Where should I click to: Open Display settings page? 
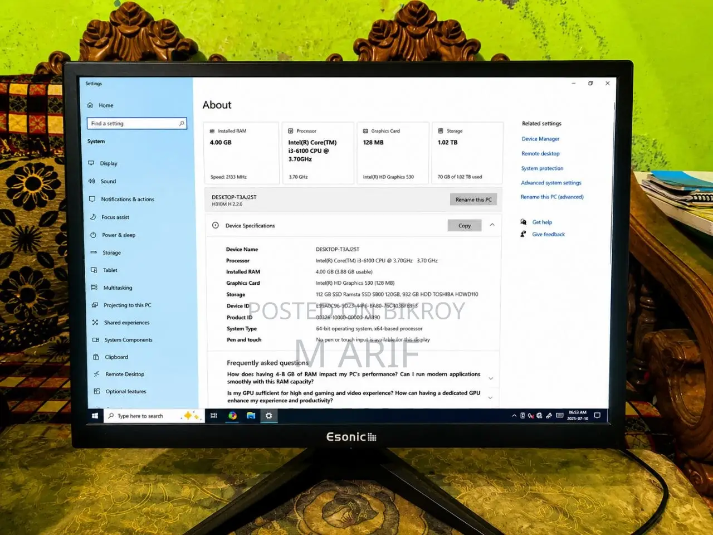pos(102,163)
